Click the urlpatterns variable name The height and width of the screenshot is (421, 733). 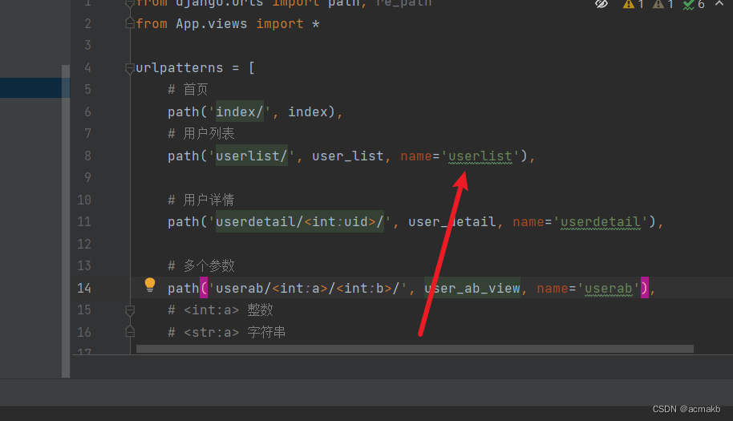click(180, 68)
